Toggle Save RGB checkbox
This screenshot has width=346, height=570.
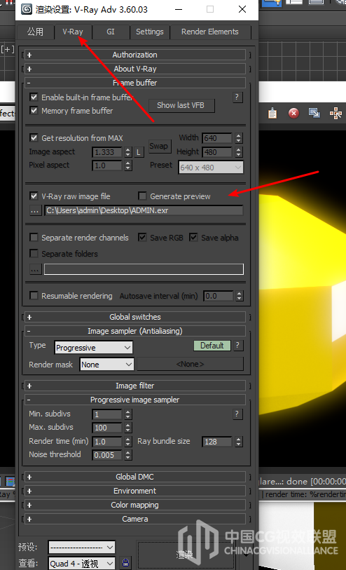coord(142,238)
